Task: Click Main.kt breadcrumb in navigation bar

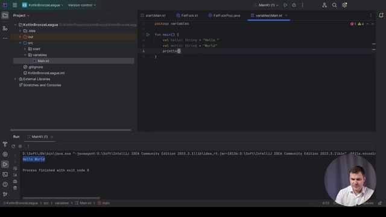Action: 83,203
